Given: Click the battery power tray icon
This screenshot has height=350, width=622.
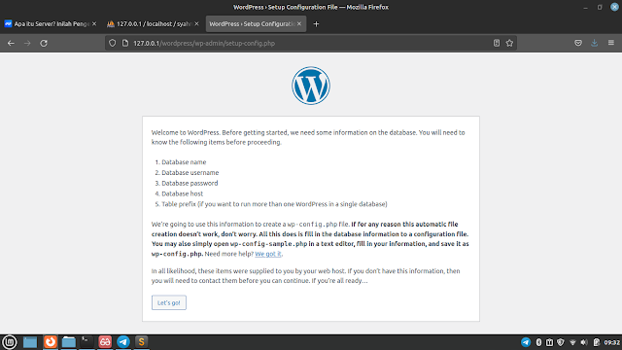Looking at the screenshot, I should click(597, 342).
